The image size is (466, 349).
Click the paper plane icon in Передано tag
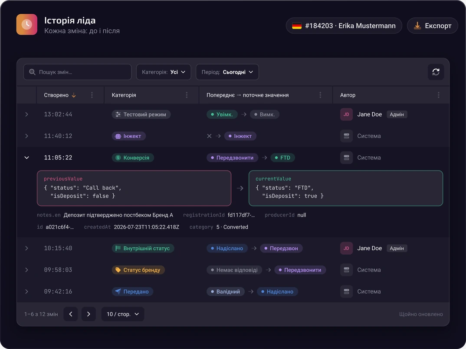click(x=118, y=291)
